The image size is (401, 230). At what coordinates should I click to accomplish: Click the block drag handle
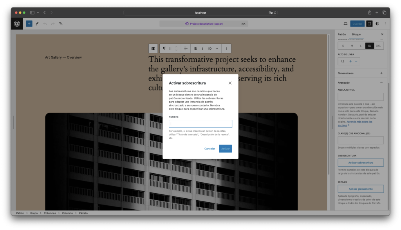click(x=170, y=49)
